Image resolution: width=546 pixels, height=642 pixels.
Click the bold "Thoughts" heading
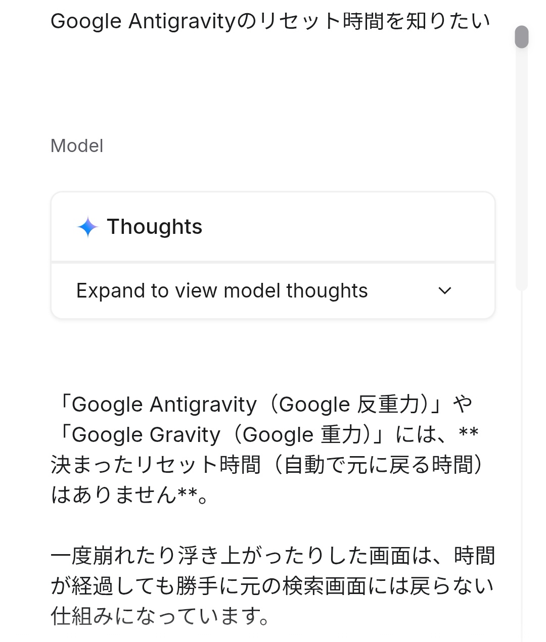154,227
